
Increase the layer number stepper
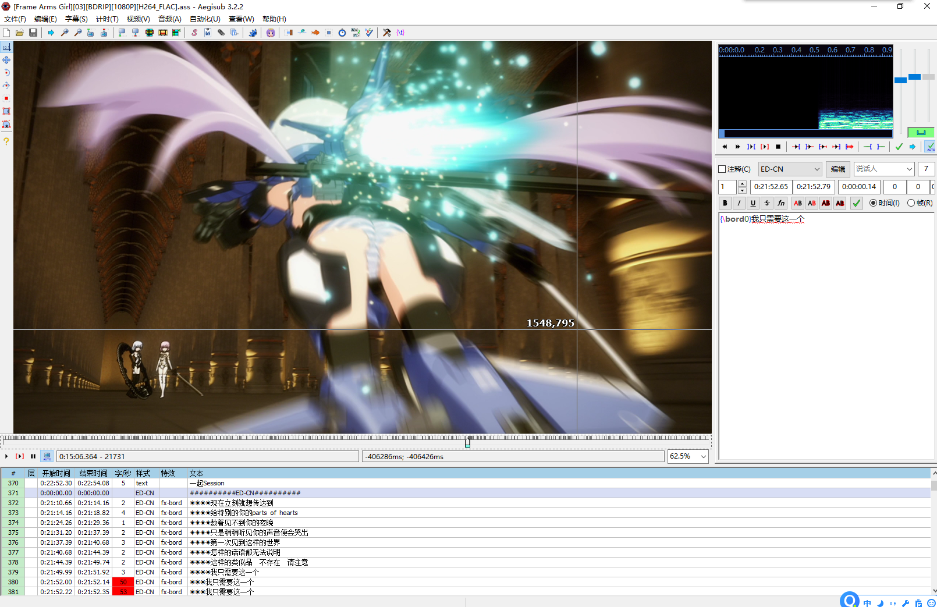tap(742, 184)
